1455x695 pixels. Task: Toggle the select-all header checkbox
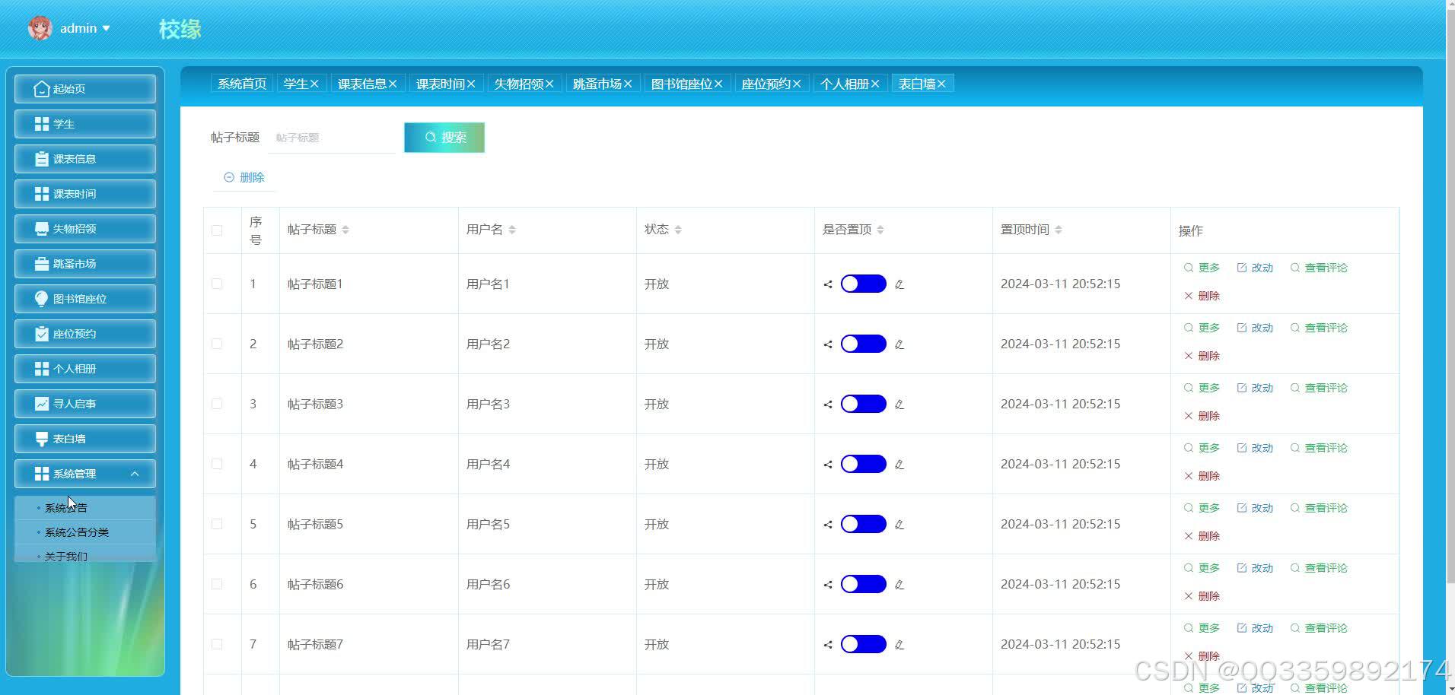(217, 230)
